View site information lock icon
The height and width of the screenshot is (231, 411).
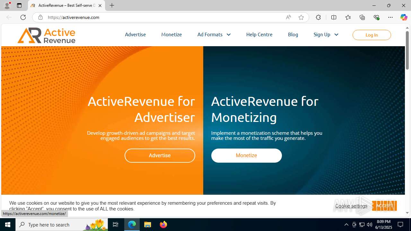point(40,17)
